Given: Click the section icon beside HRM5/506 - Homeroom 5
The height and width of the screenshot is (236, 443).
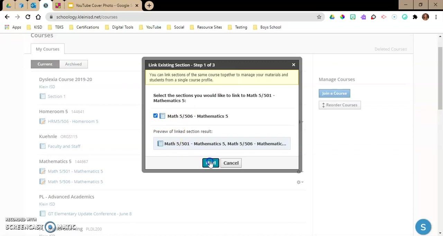Looking at the screenshot, I should [42, 121].
